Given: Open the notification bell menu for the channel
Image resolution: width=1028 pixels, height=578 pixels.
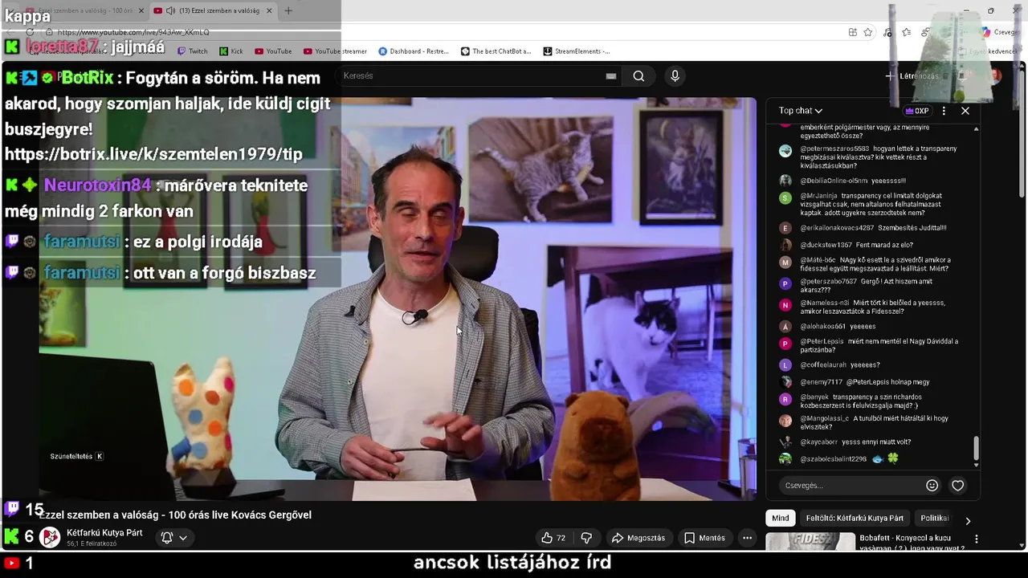Looking at the screenshot, I should pos(174,538).
